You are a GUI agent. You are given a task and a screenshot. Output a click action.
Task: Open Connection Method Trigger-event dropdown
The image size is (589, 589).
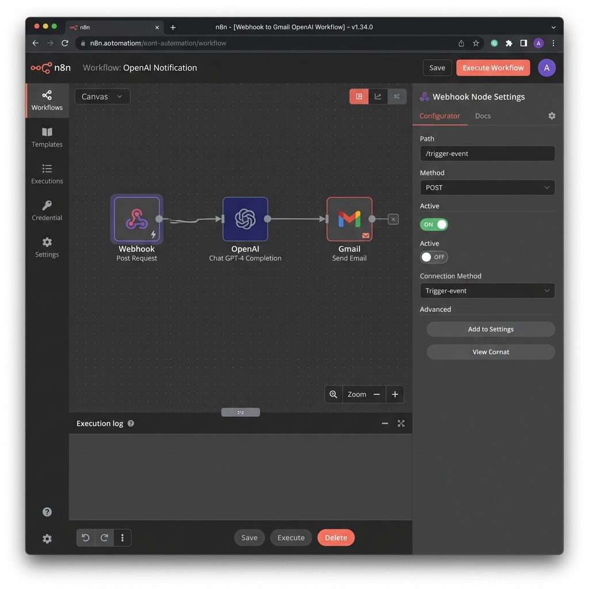pyautogui.click(x=487, y=290)
